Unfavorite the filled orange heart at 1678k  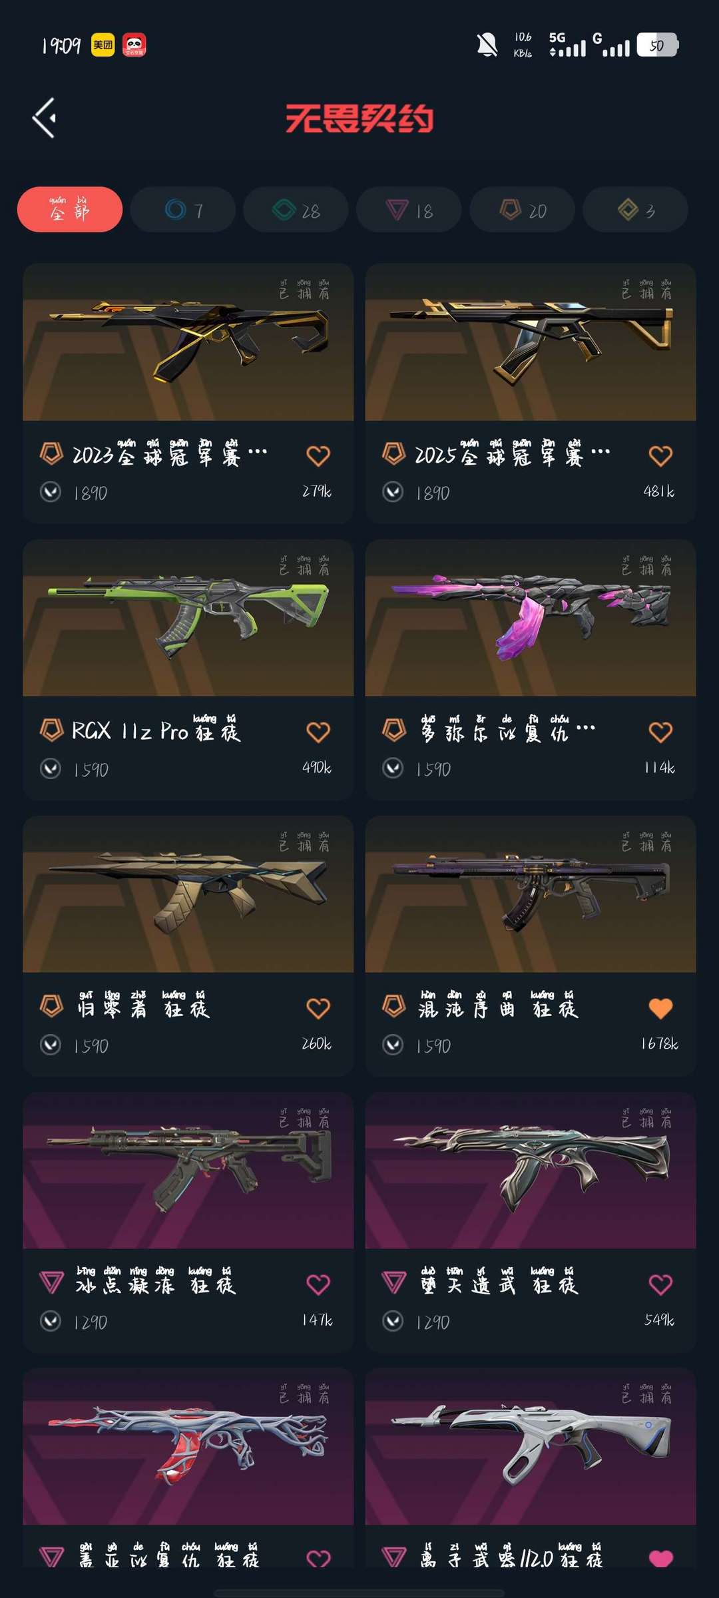(x=660, y=1008)
